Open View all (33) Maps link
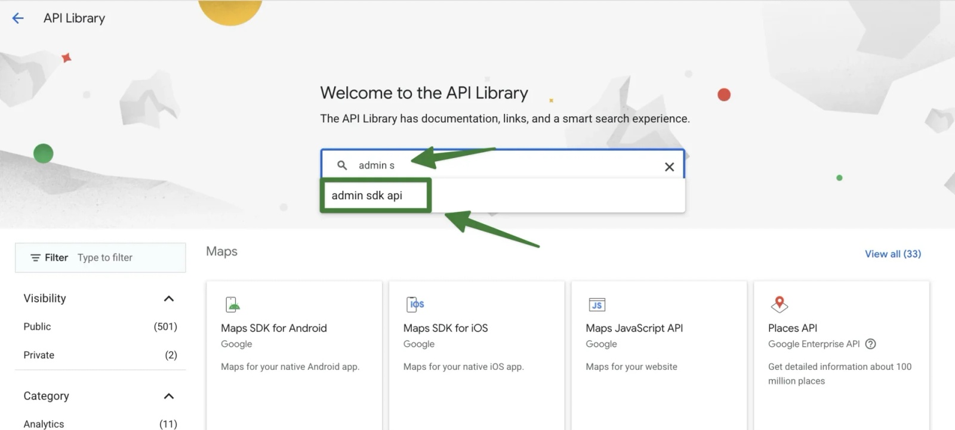The height and width of the screenshot is (430, 955). 893,254
